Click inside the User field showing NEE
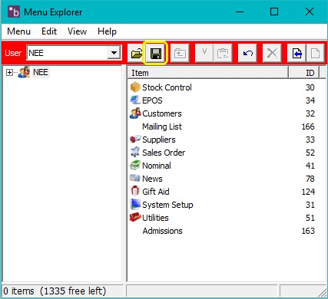328x299 pixels. (x=68, y=53)
